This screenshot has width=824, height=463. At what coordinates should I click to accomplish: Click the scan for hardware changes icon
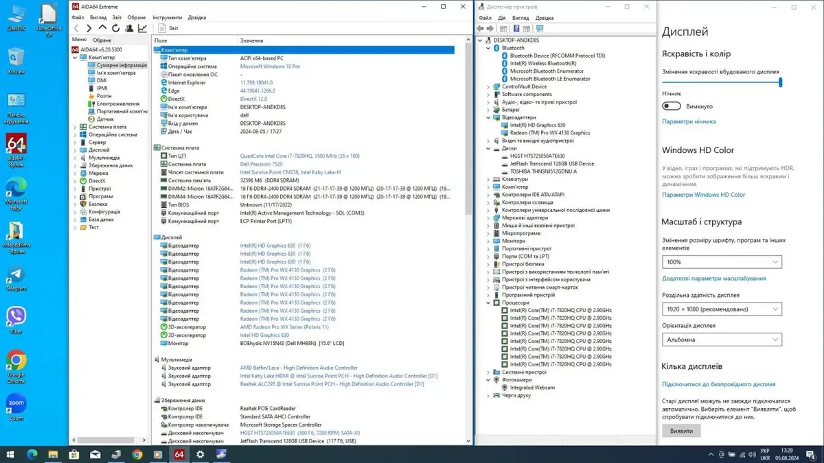click(x=540, y=29)
